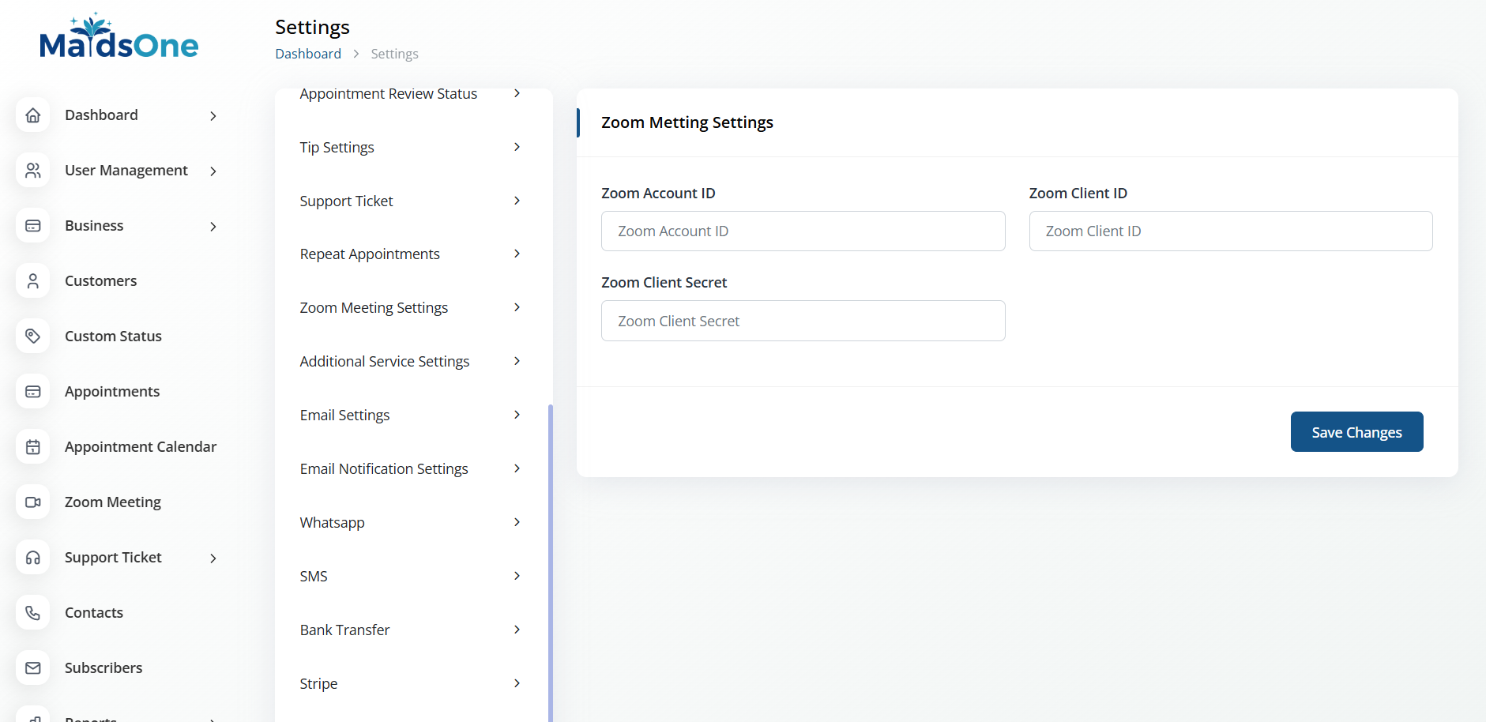The height and width of the screenshot is (722, 1486).
Task: Go to Dashboard via breadcrumb link
Action: (x=308, y=54)
